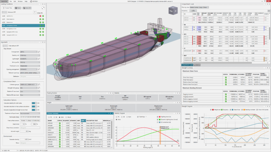Click the Seawater density input field
The image size is (271, 152).
point(24,139)
